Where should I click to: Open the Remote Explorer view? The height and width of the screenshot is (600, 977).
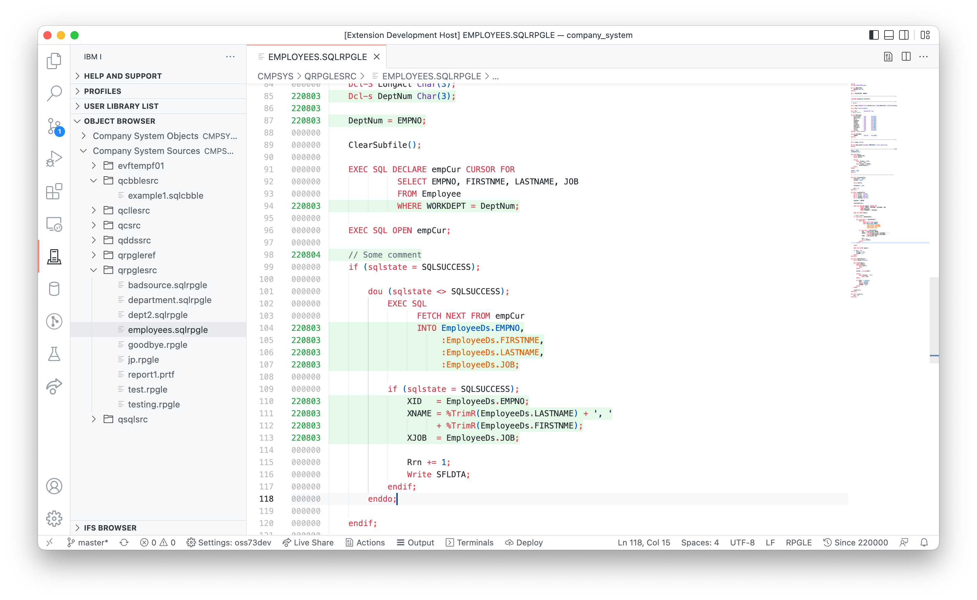(x=54, y=224)
